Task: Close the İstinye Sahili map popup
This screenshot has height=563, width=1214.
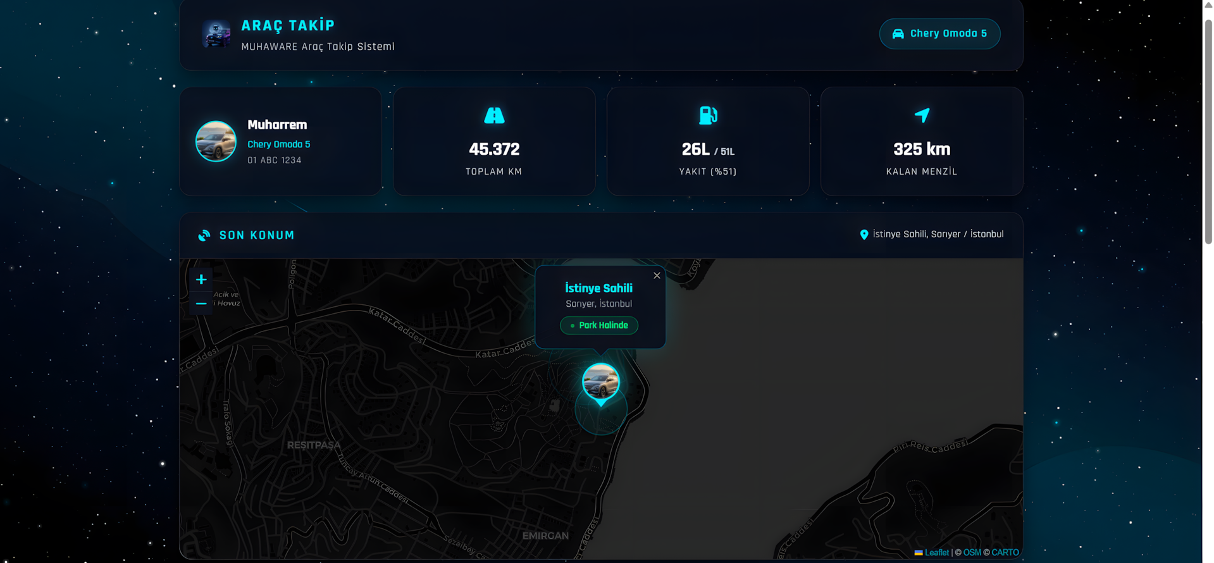Action: 657,275
